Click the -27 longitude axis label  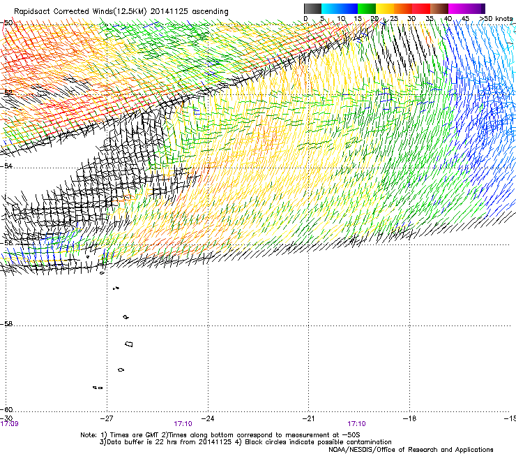tap(107, 418)
